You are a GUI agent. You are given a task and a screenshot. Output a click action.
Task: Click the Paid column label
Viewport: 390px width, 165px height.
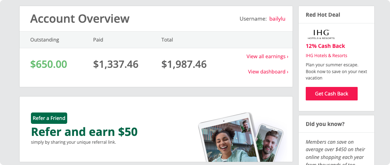pos(98,40)
